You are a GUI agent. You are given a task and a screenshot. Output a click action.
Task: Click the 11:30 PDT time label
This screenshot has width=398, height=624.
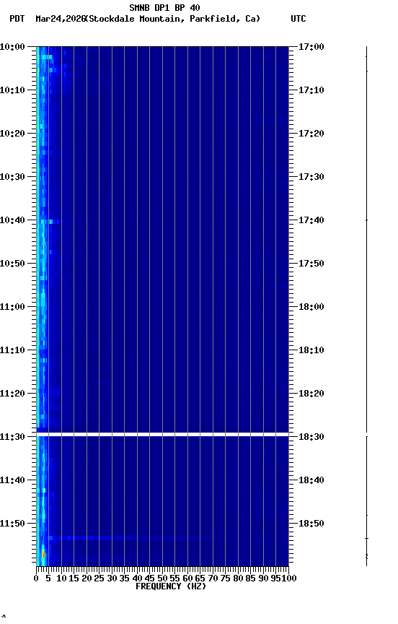[x=12, y=438]
